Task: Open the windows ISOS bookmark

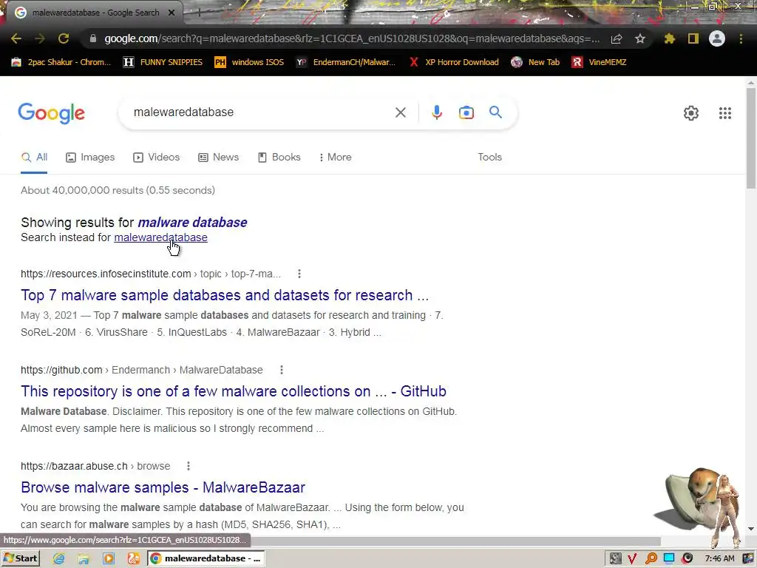Action: (249, 62)
